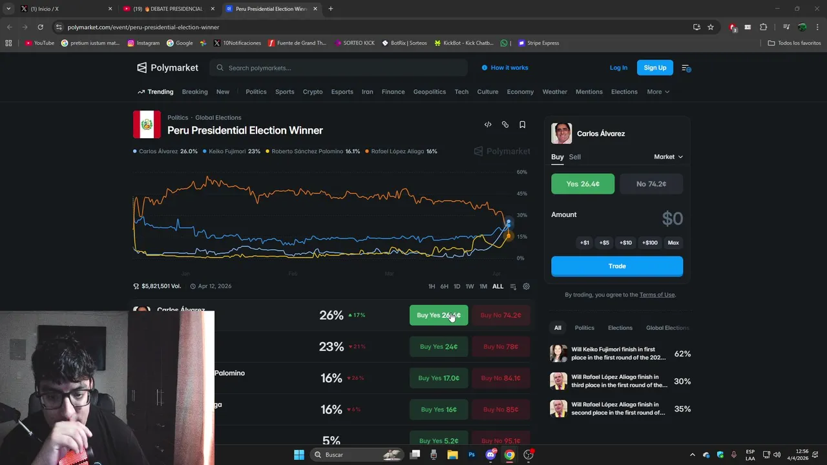Open volume control in system tray
This screenshot has width=827, height=465.
[777, 455]
